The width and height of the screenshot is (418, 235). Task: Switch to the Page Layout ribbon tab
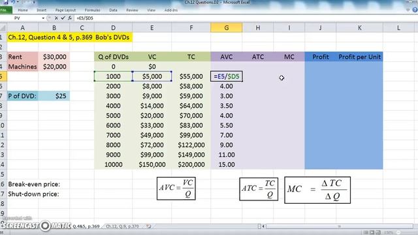tap(65, 10)
